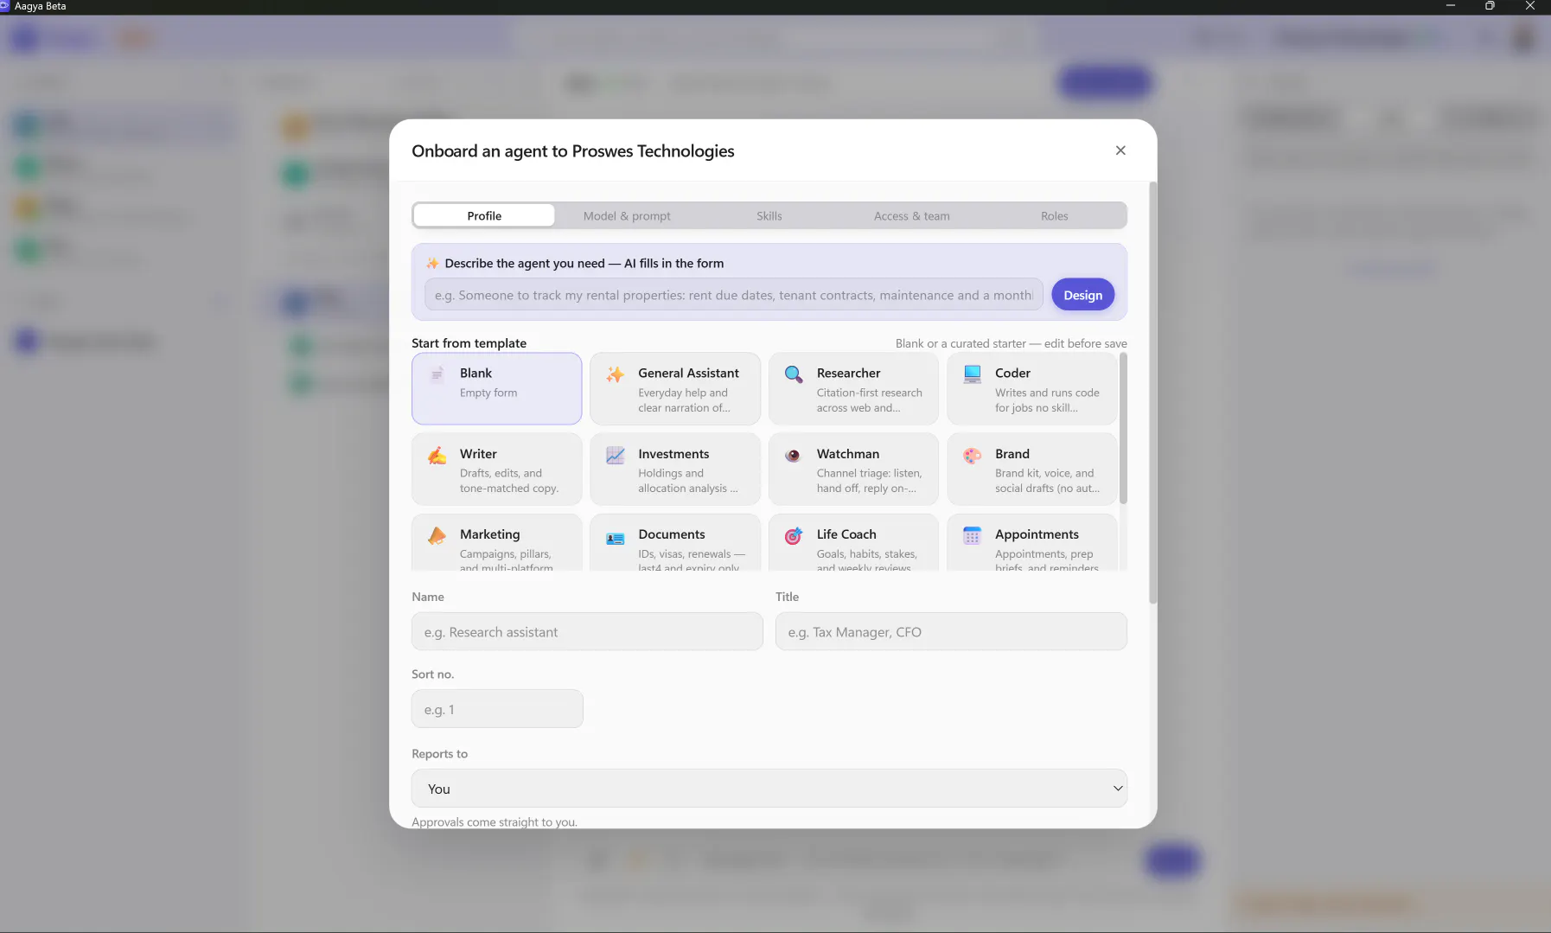
Task: Choose the Life Coach target icon
Action: click(x=793, y=536)
